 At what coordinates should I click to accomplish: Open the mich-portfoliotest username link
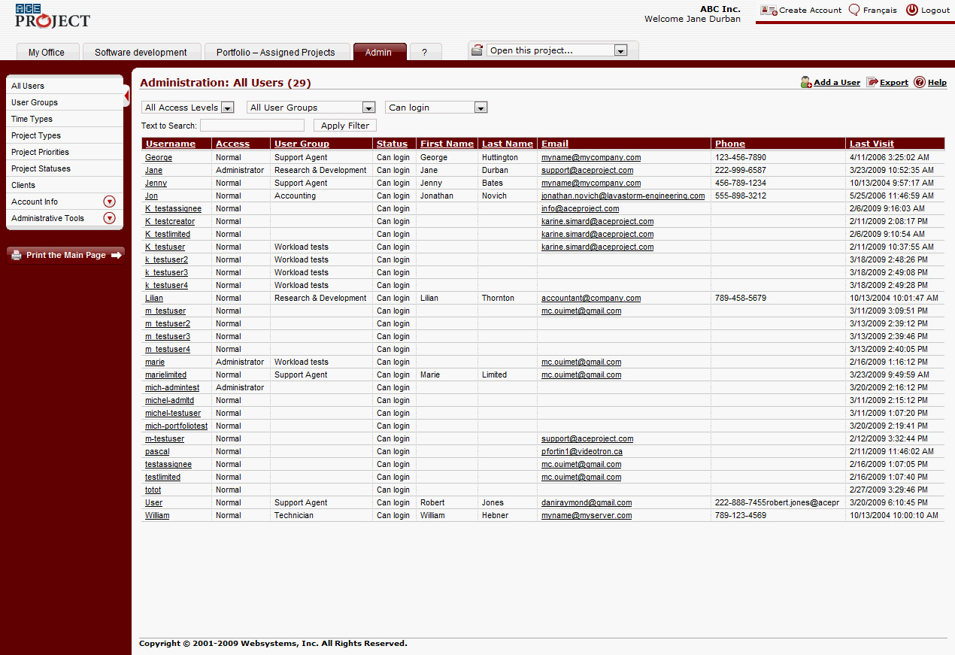pos(176,426)
